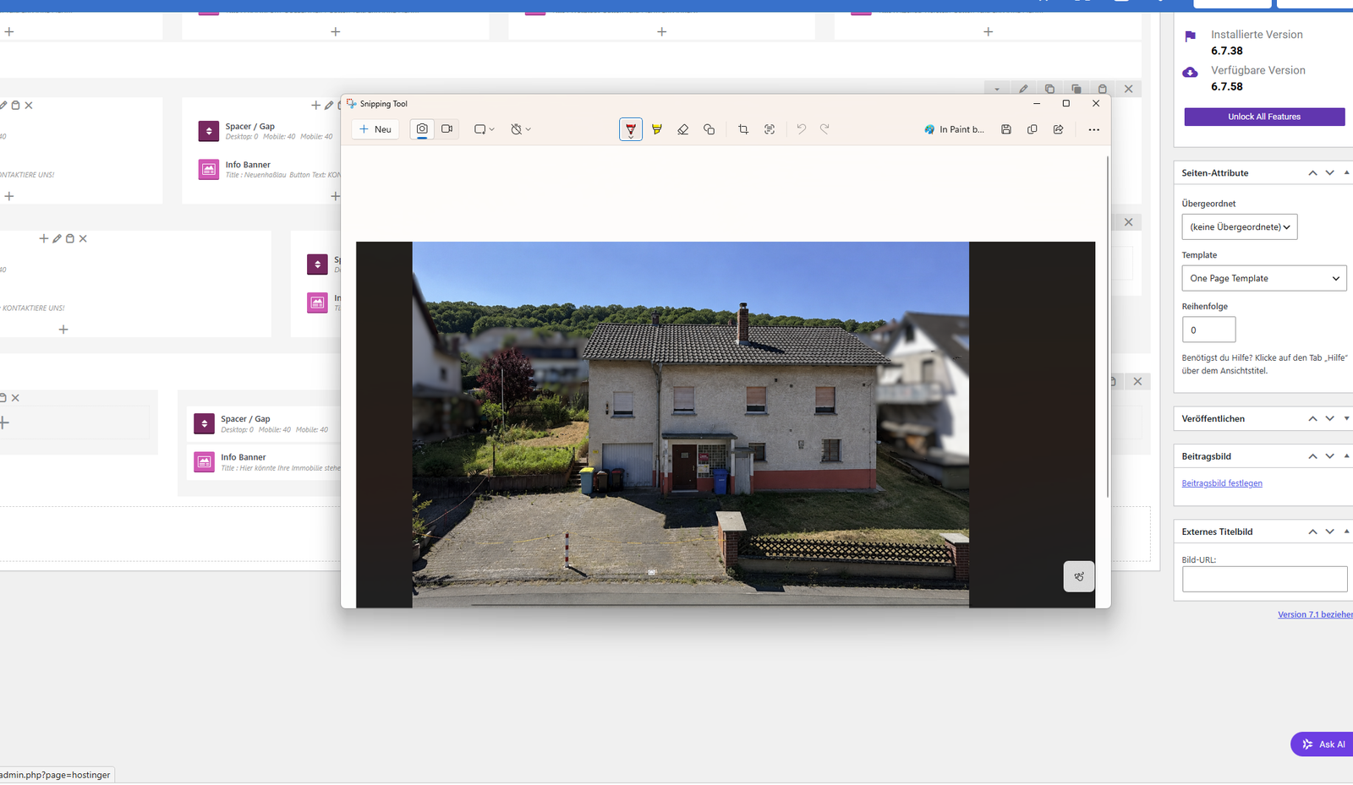This screenshot has height=785, width=1353.
Task: Select Info Banner 'Hier könnte Ihre Immobilie'
Action: tap(266, 461)
